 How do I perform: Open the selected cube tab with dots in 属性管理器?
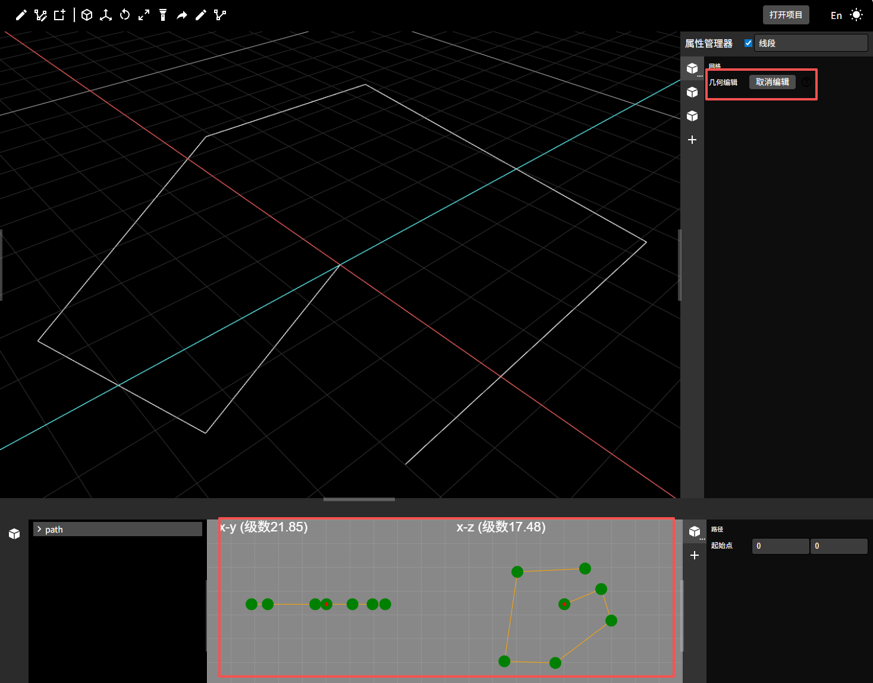692,69
